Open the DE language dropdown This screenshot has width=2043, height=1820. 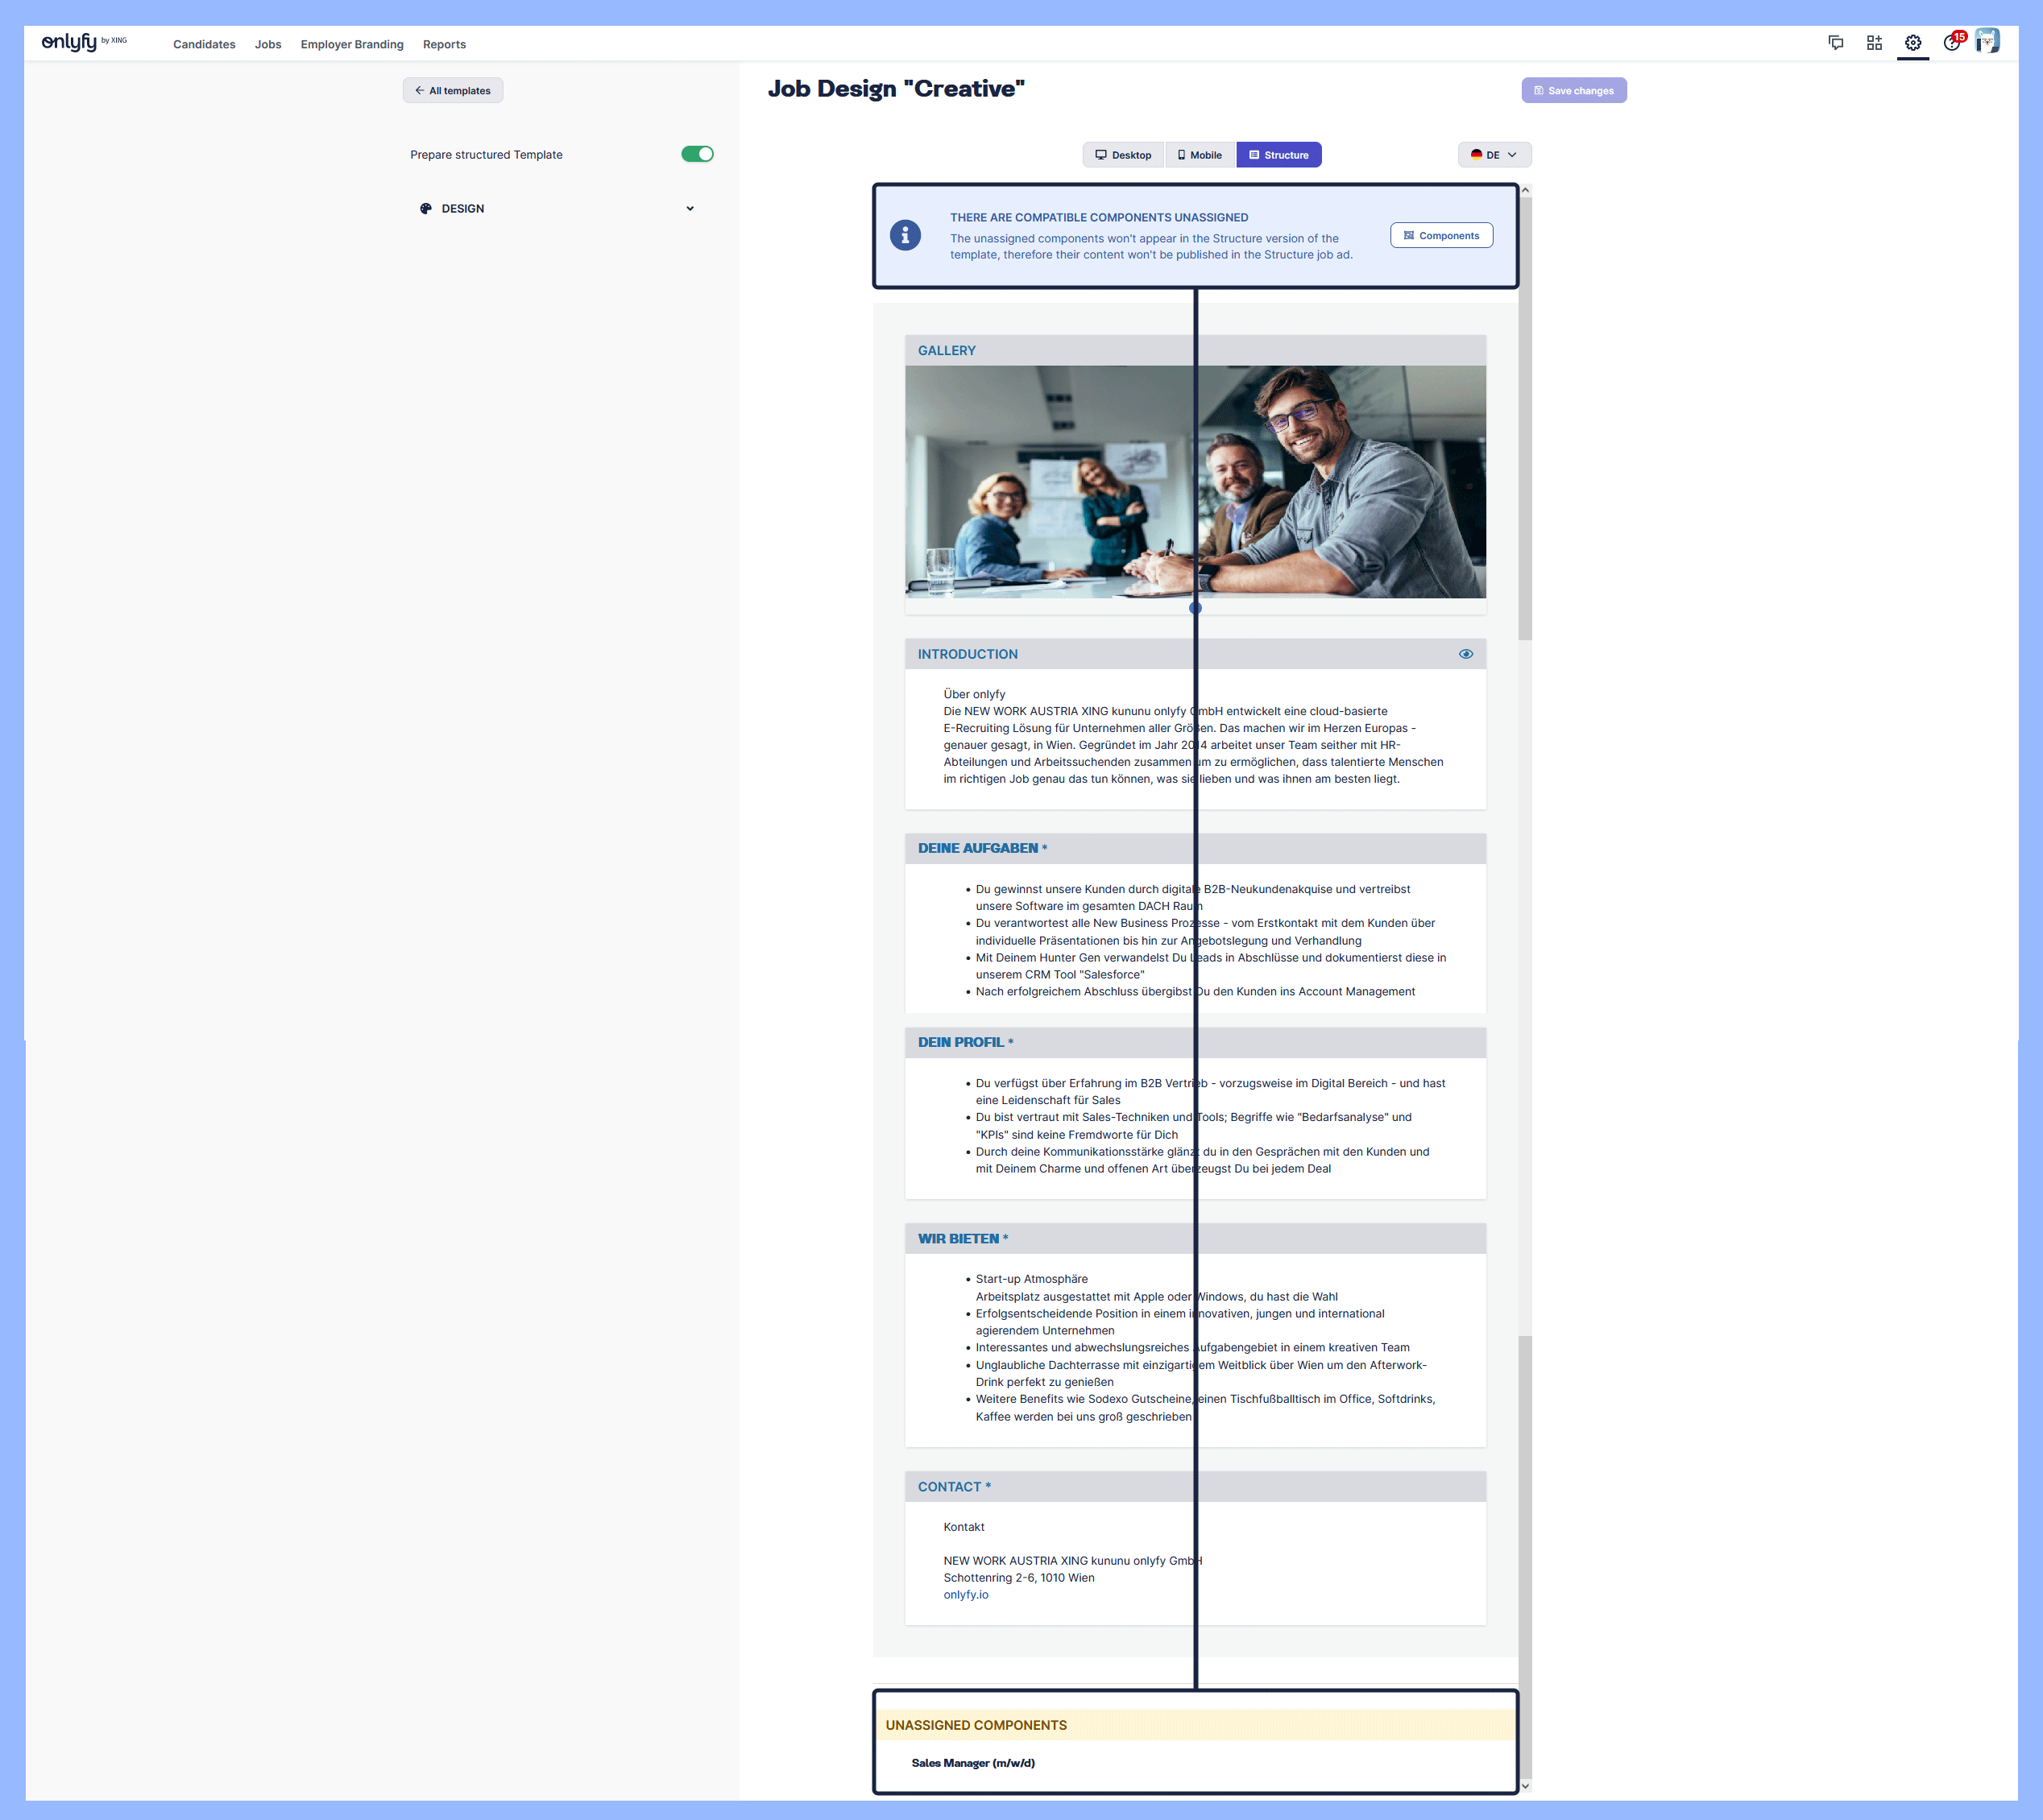(1494, 154)
